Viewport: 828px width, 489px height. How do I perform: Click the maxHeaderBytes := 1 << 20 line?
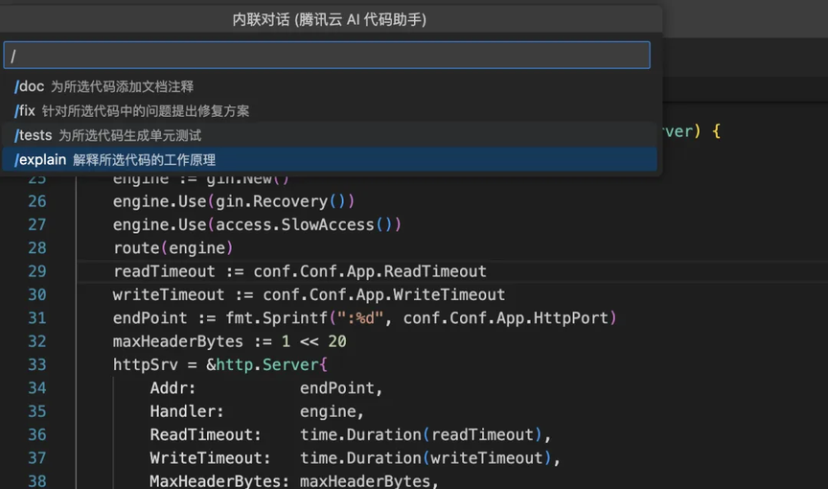pyautogui.click(x=229, y=341)
